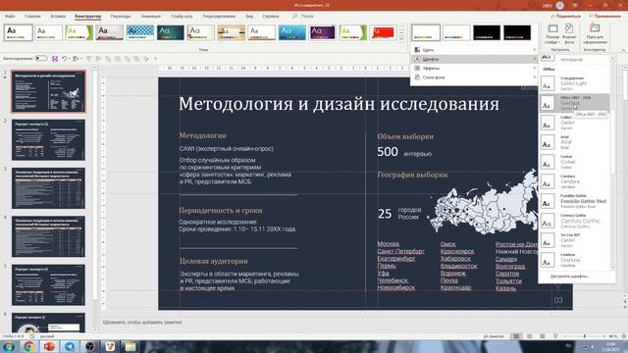Click the zoom percentage value in status bar
Image resolution: width=628 pixels, height=353 pixels.
(x=613, y=336)
